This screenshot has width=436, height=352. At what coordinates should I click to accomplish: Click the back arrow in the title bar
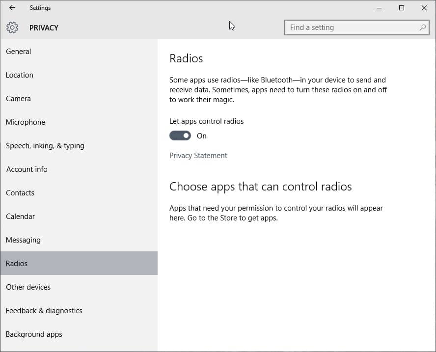12,8
